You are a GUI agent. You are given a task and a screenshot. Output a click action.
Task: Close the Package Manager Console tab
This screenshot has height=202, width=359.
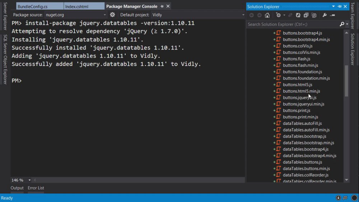click(x=168, y=6)
